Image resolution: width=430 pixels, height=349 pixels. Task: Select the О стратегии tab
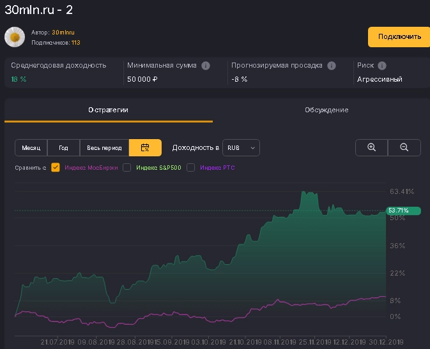[108, 110]
